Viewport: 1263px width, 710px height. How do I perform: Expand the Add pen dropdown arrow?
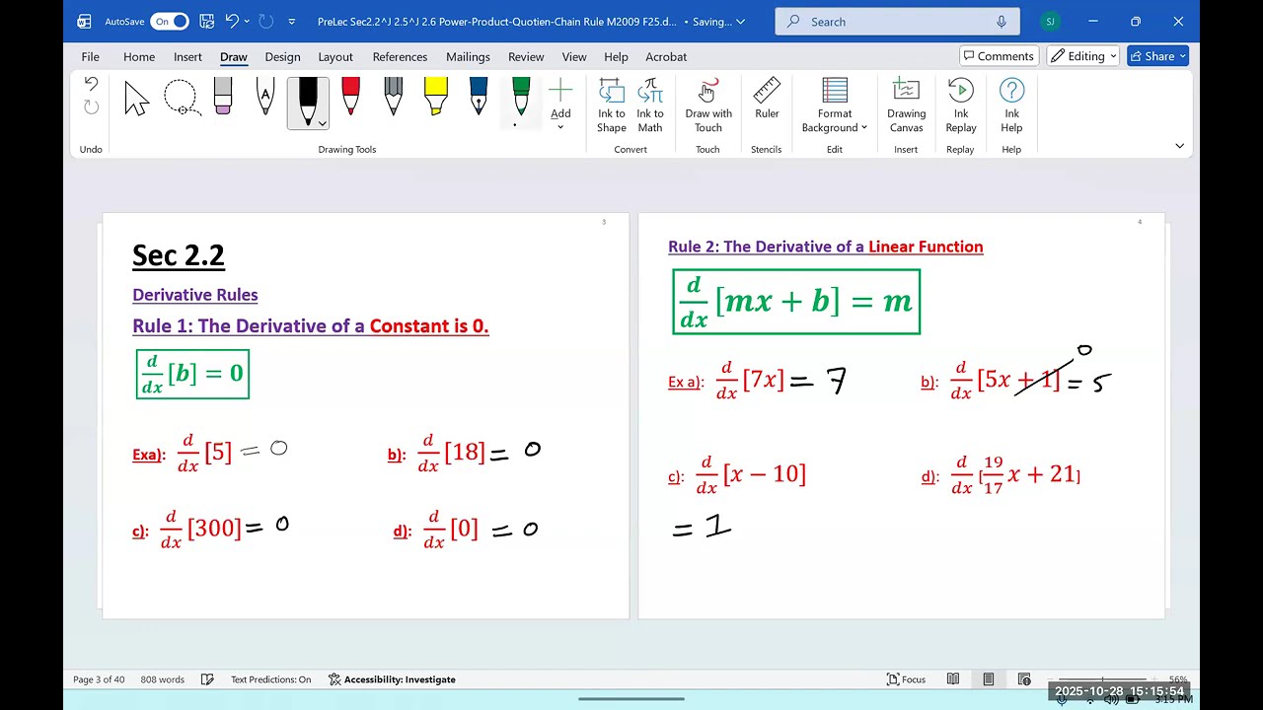560,127
